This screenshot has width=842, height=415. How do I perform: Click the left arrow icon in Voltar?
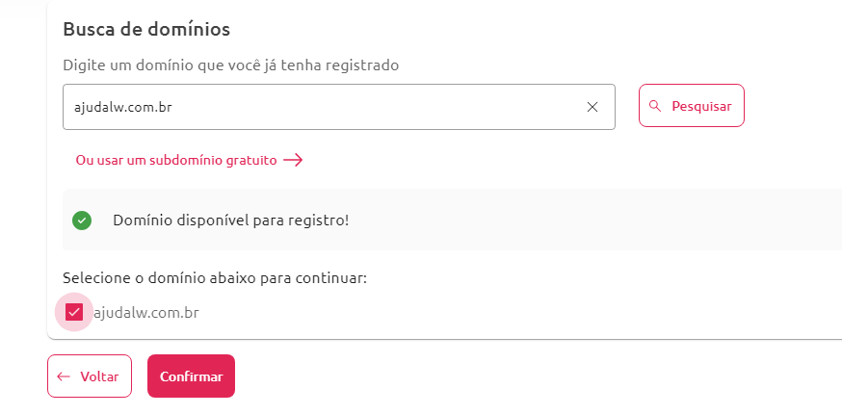[x=64, y=376]
